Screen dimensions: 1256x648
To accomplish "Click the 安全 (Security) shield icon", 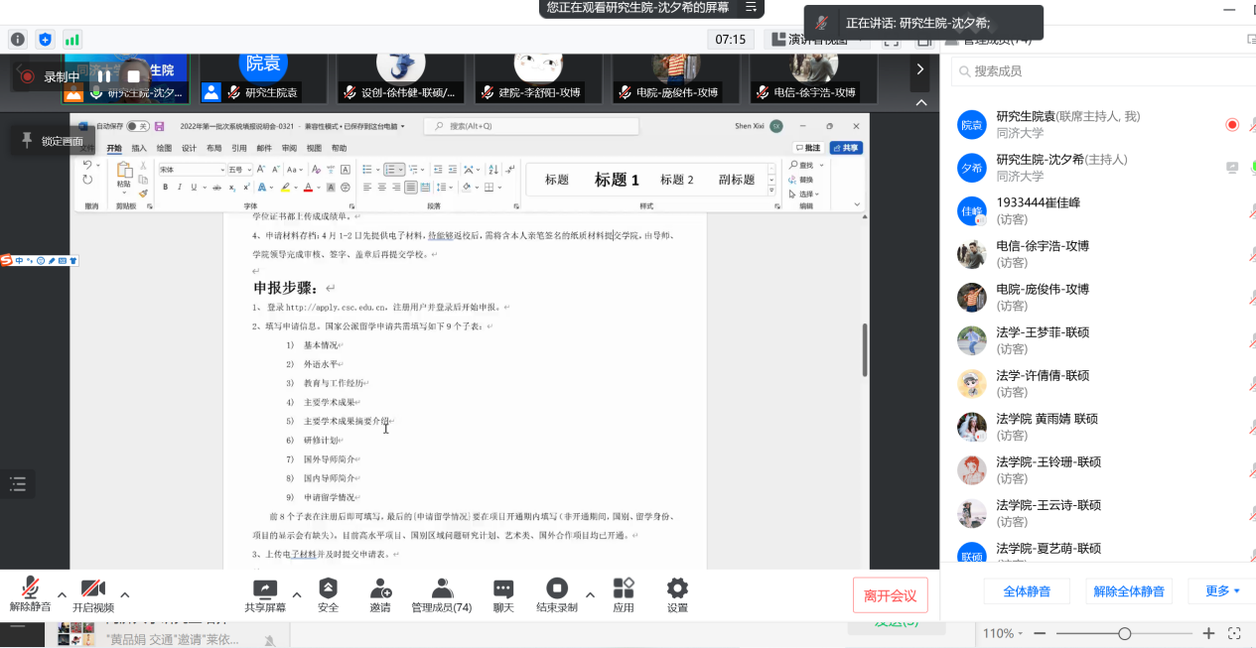I will [328, 588].
